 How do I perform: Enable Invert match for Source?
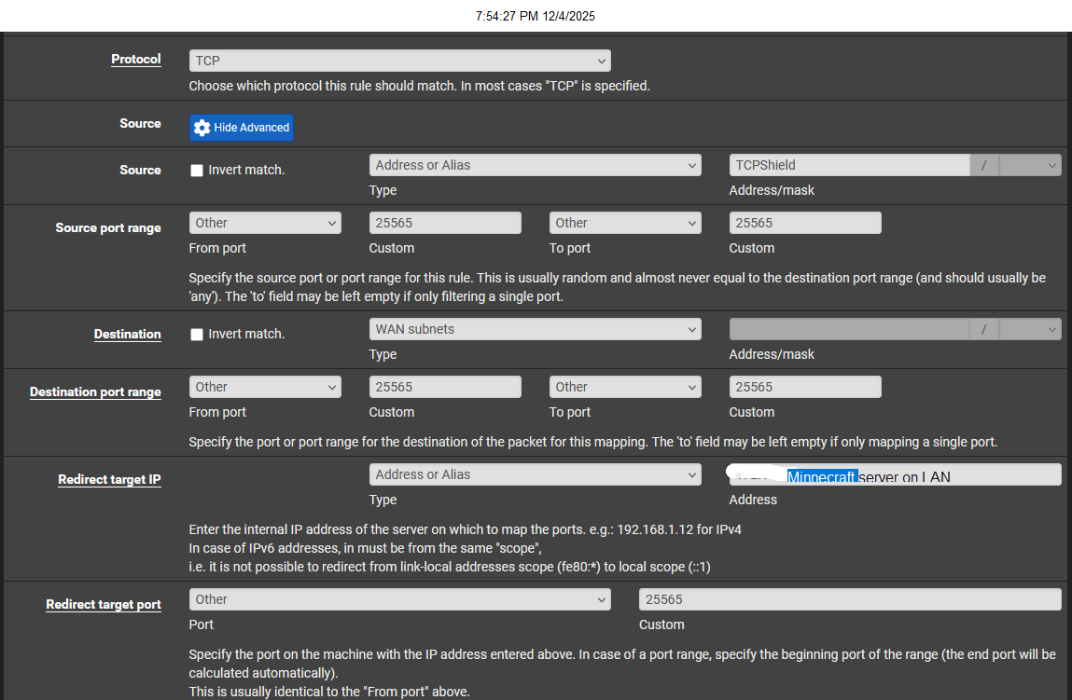[x=197, y=170]
